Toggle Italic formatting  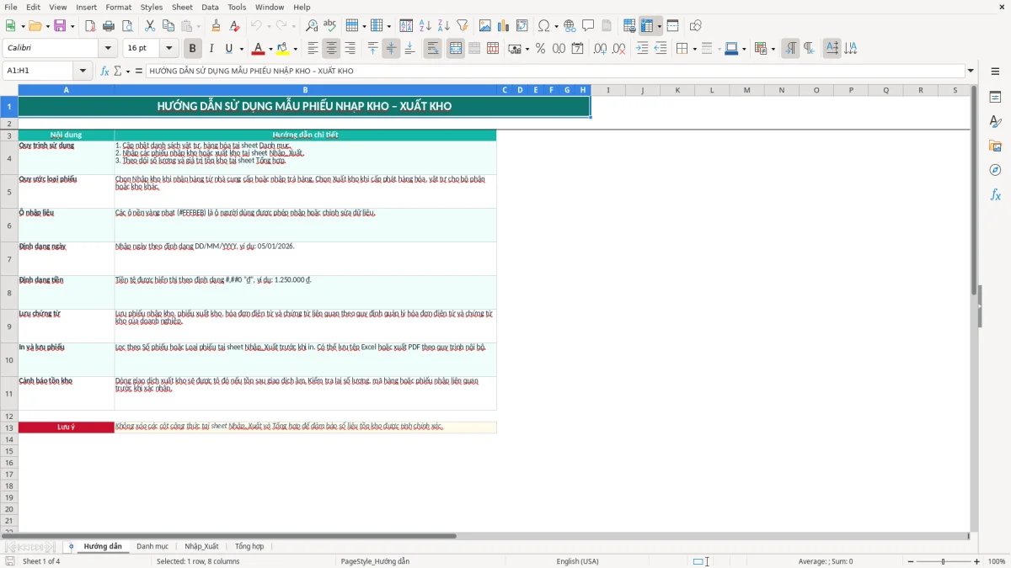coord(211,49)
